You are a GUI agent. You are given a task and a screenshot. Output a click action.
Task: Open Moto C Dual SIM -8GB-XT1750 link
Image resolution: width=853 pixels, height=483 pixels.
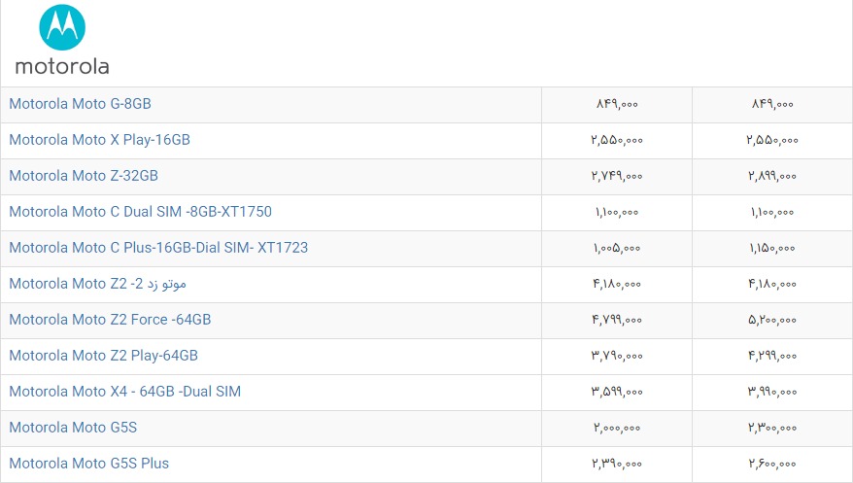(140, 212)
